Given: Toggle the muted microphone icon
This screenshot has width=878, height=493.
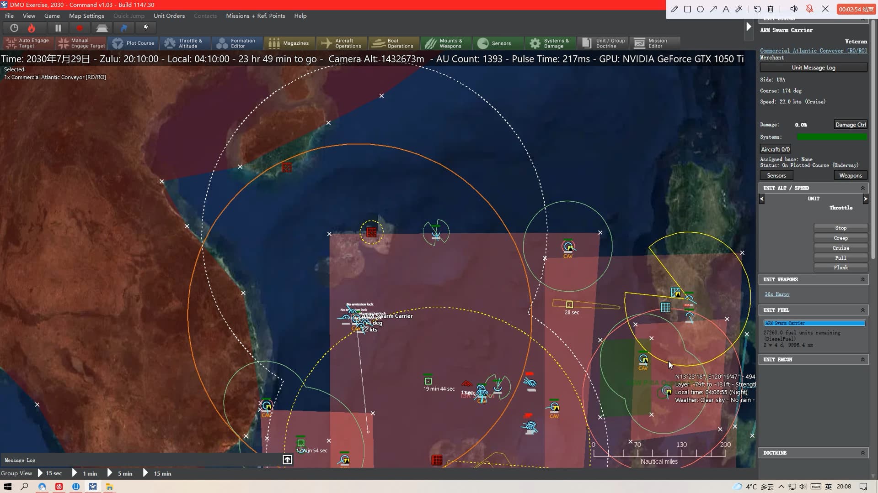Looking at the screenshot, I should click(809, 9).
